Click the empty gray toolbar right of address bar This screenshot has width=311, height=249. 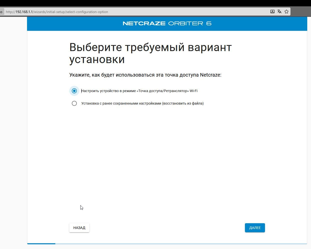tap(300, 12)
